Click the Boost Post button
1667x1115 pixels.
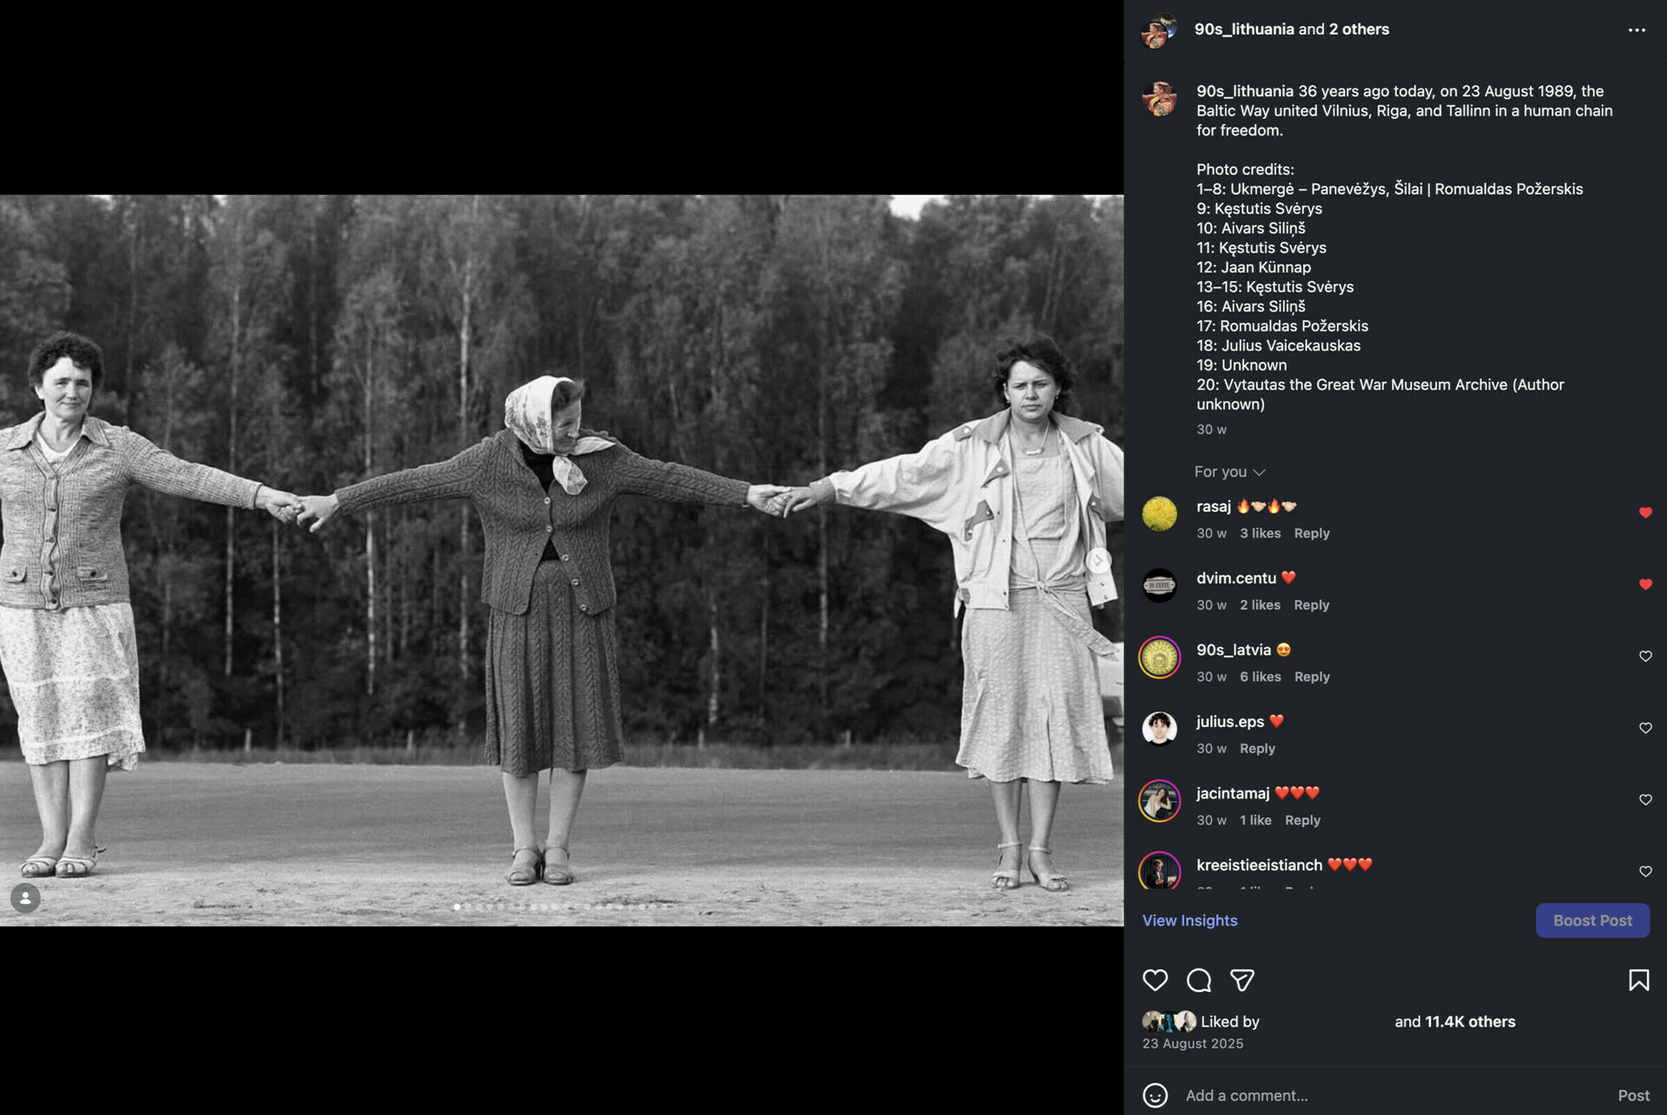coord(1592,920)
